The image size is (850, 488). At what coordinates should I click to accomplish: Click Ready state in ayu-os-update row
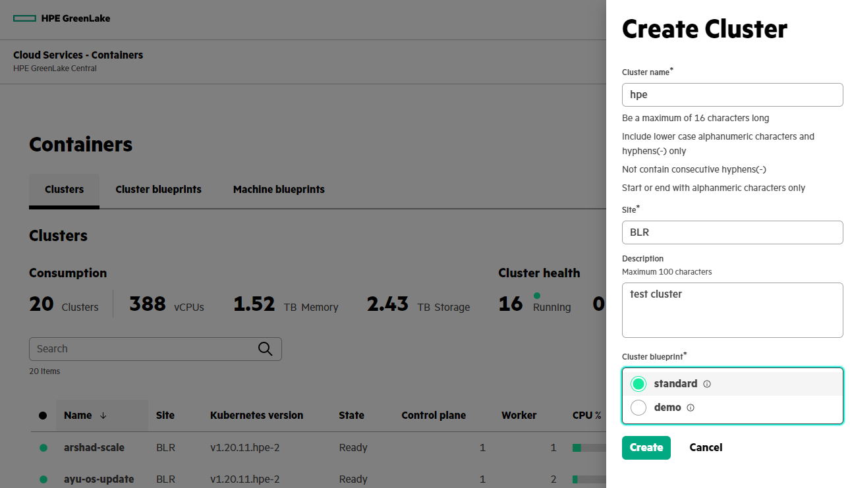point(353,479)
